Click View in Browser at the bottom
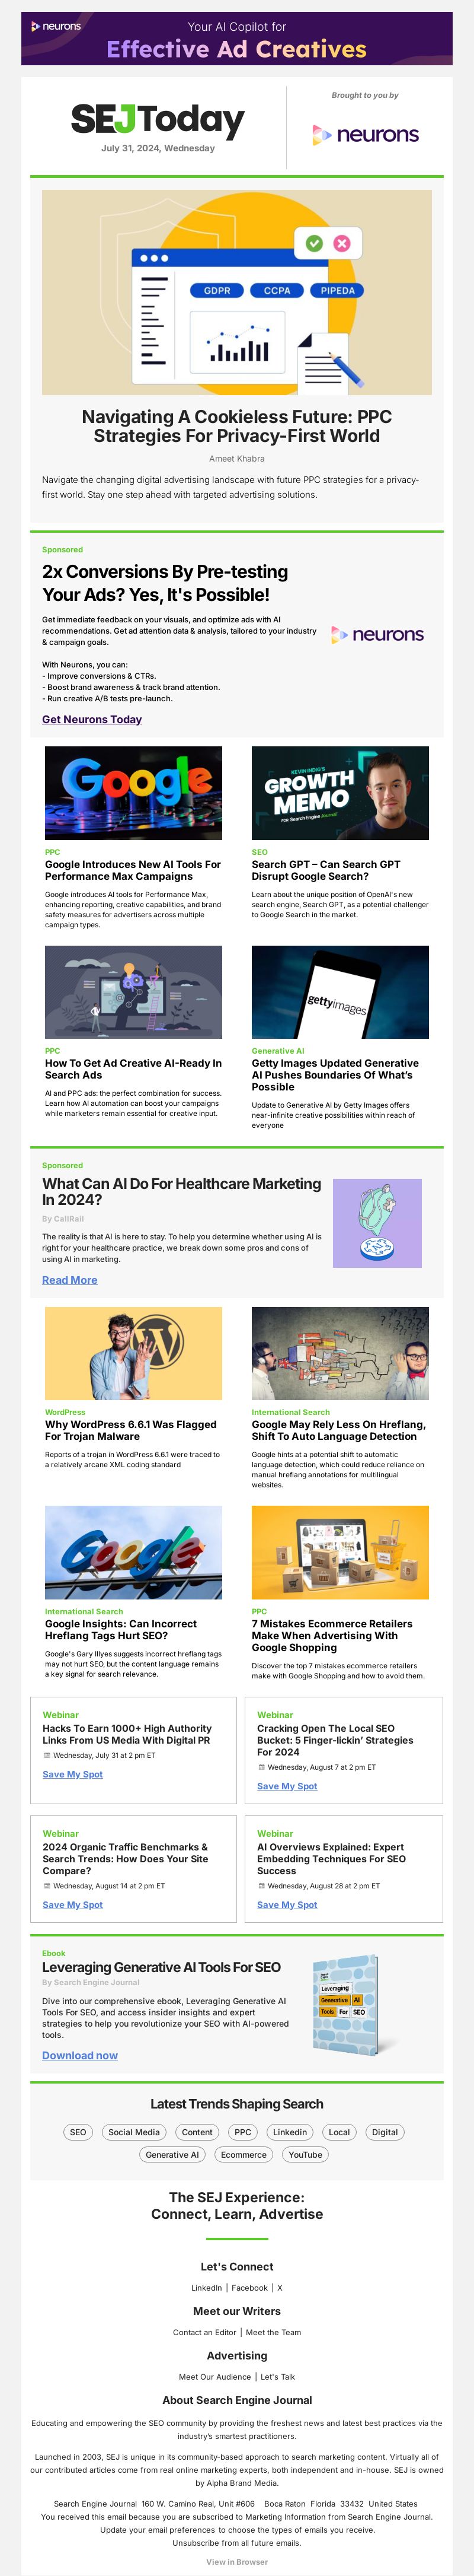Viewport: 474px width, 2576px height. click(236, 2562)
